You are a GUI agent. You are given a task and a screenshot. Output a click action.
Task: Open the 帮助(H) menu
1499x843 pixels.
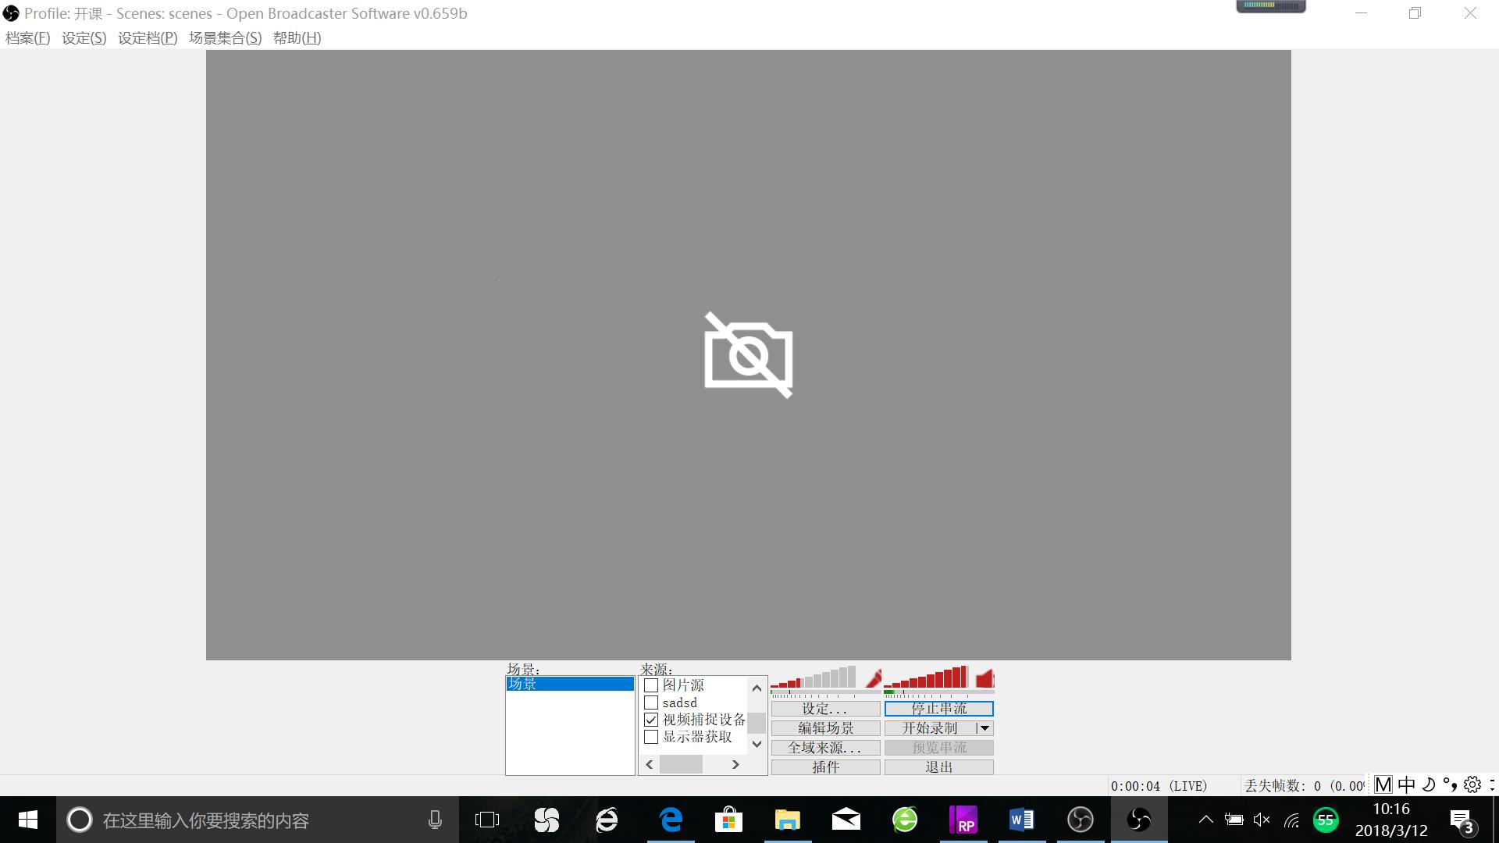[x=297, y=38]
